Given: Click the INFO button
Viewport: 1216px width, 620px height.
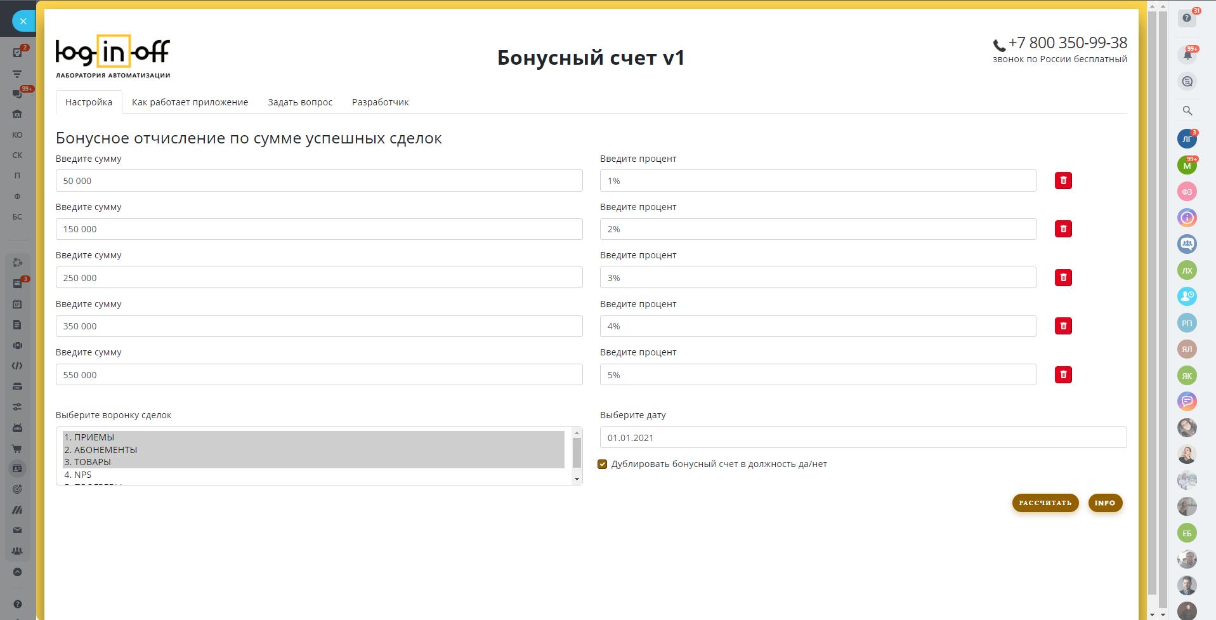Looking at the screenshot, I should [x=1104, y=503].
